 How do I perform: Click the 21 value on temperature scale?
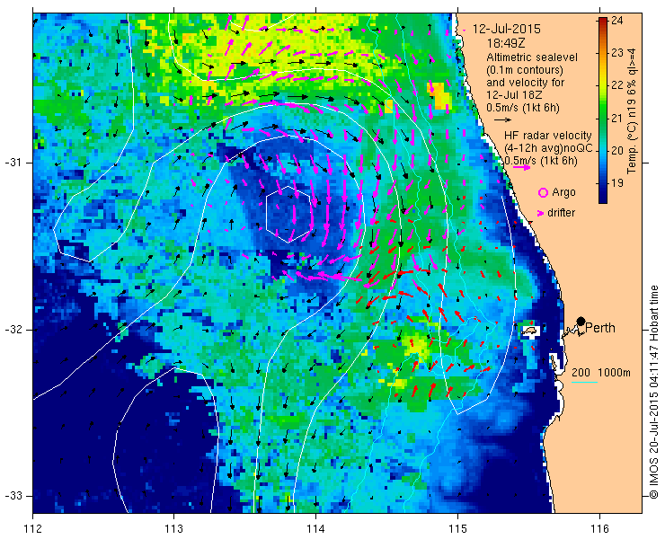tap(617, 119)
